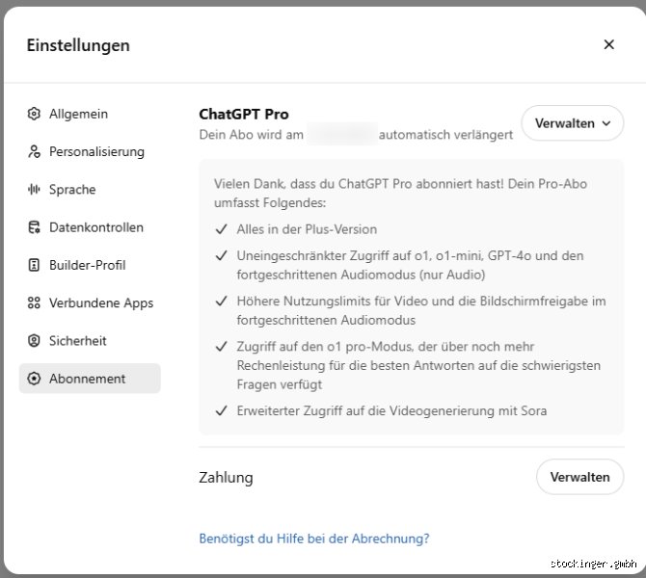Image resolution: width=646 pixels, height=578 pixels.
Task: Click the Builder-Profil badge icon
Action: [34, 265]
